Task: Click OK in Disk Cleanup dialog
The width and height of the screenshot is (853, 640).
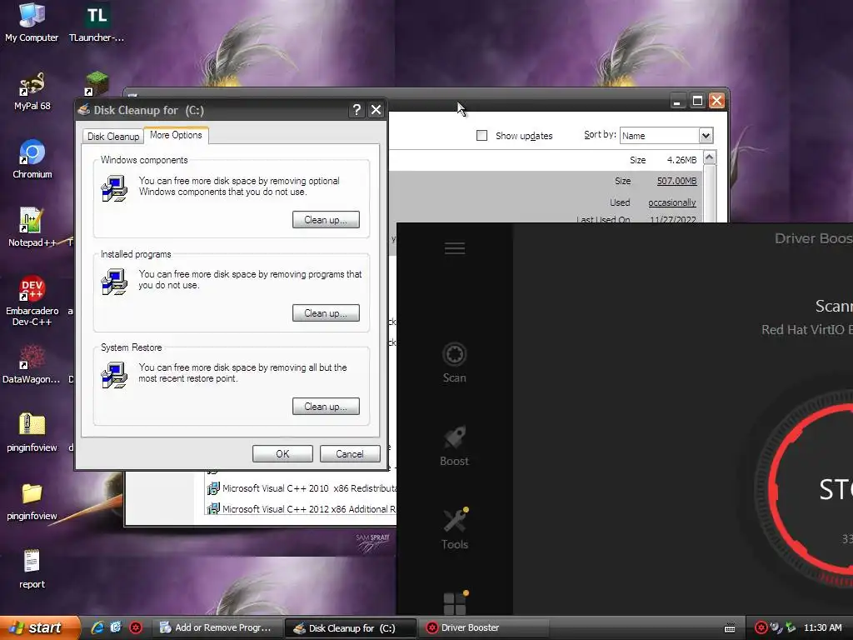Action: 282,454
